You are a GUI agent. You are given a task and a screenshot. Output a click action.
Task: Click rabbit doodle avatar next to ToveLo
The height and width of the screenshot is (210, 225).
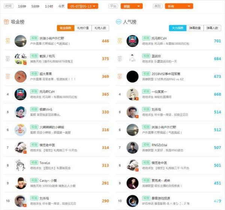(21, 165)
